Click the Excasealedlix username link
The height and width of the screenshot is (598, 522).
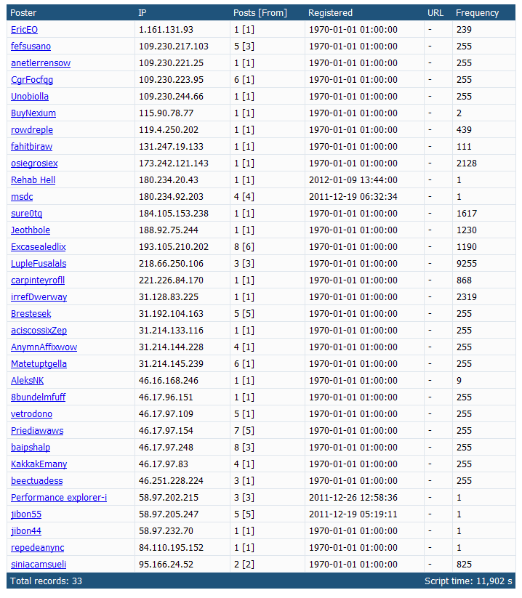(x=38, y=247)
